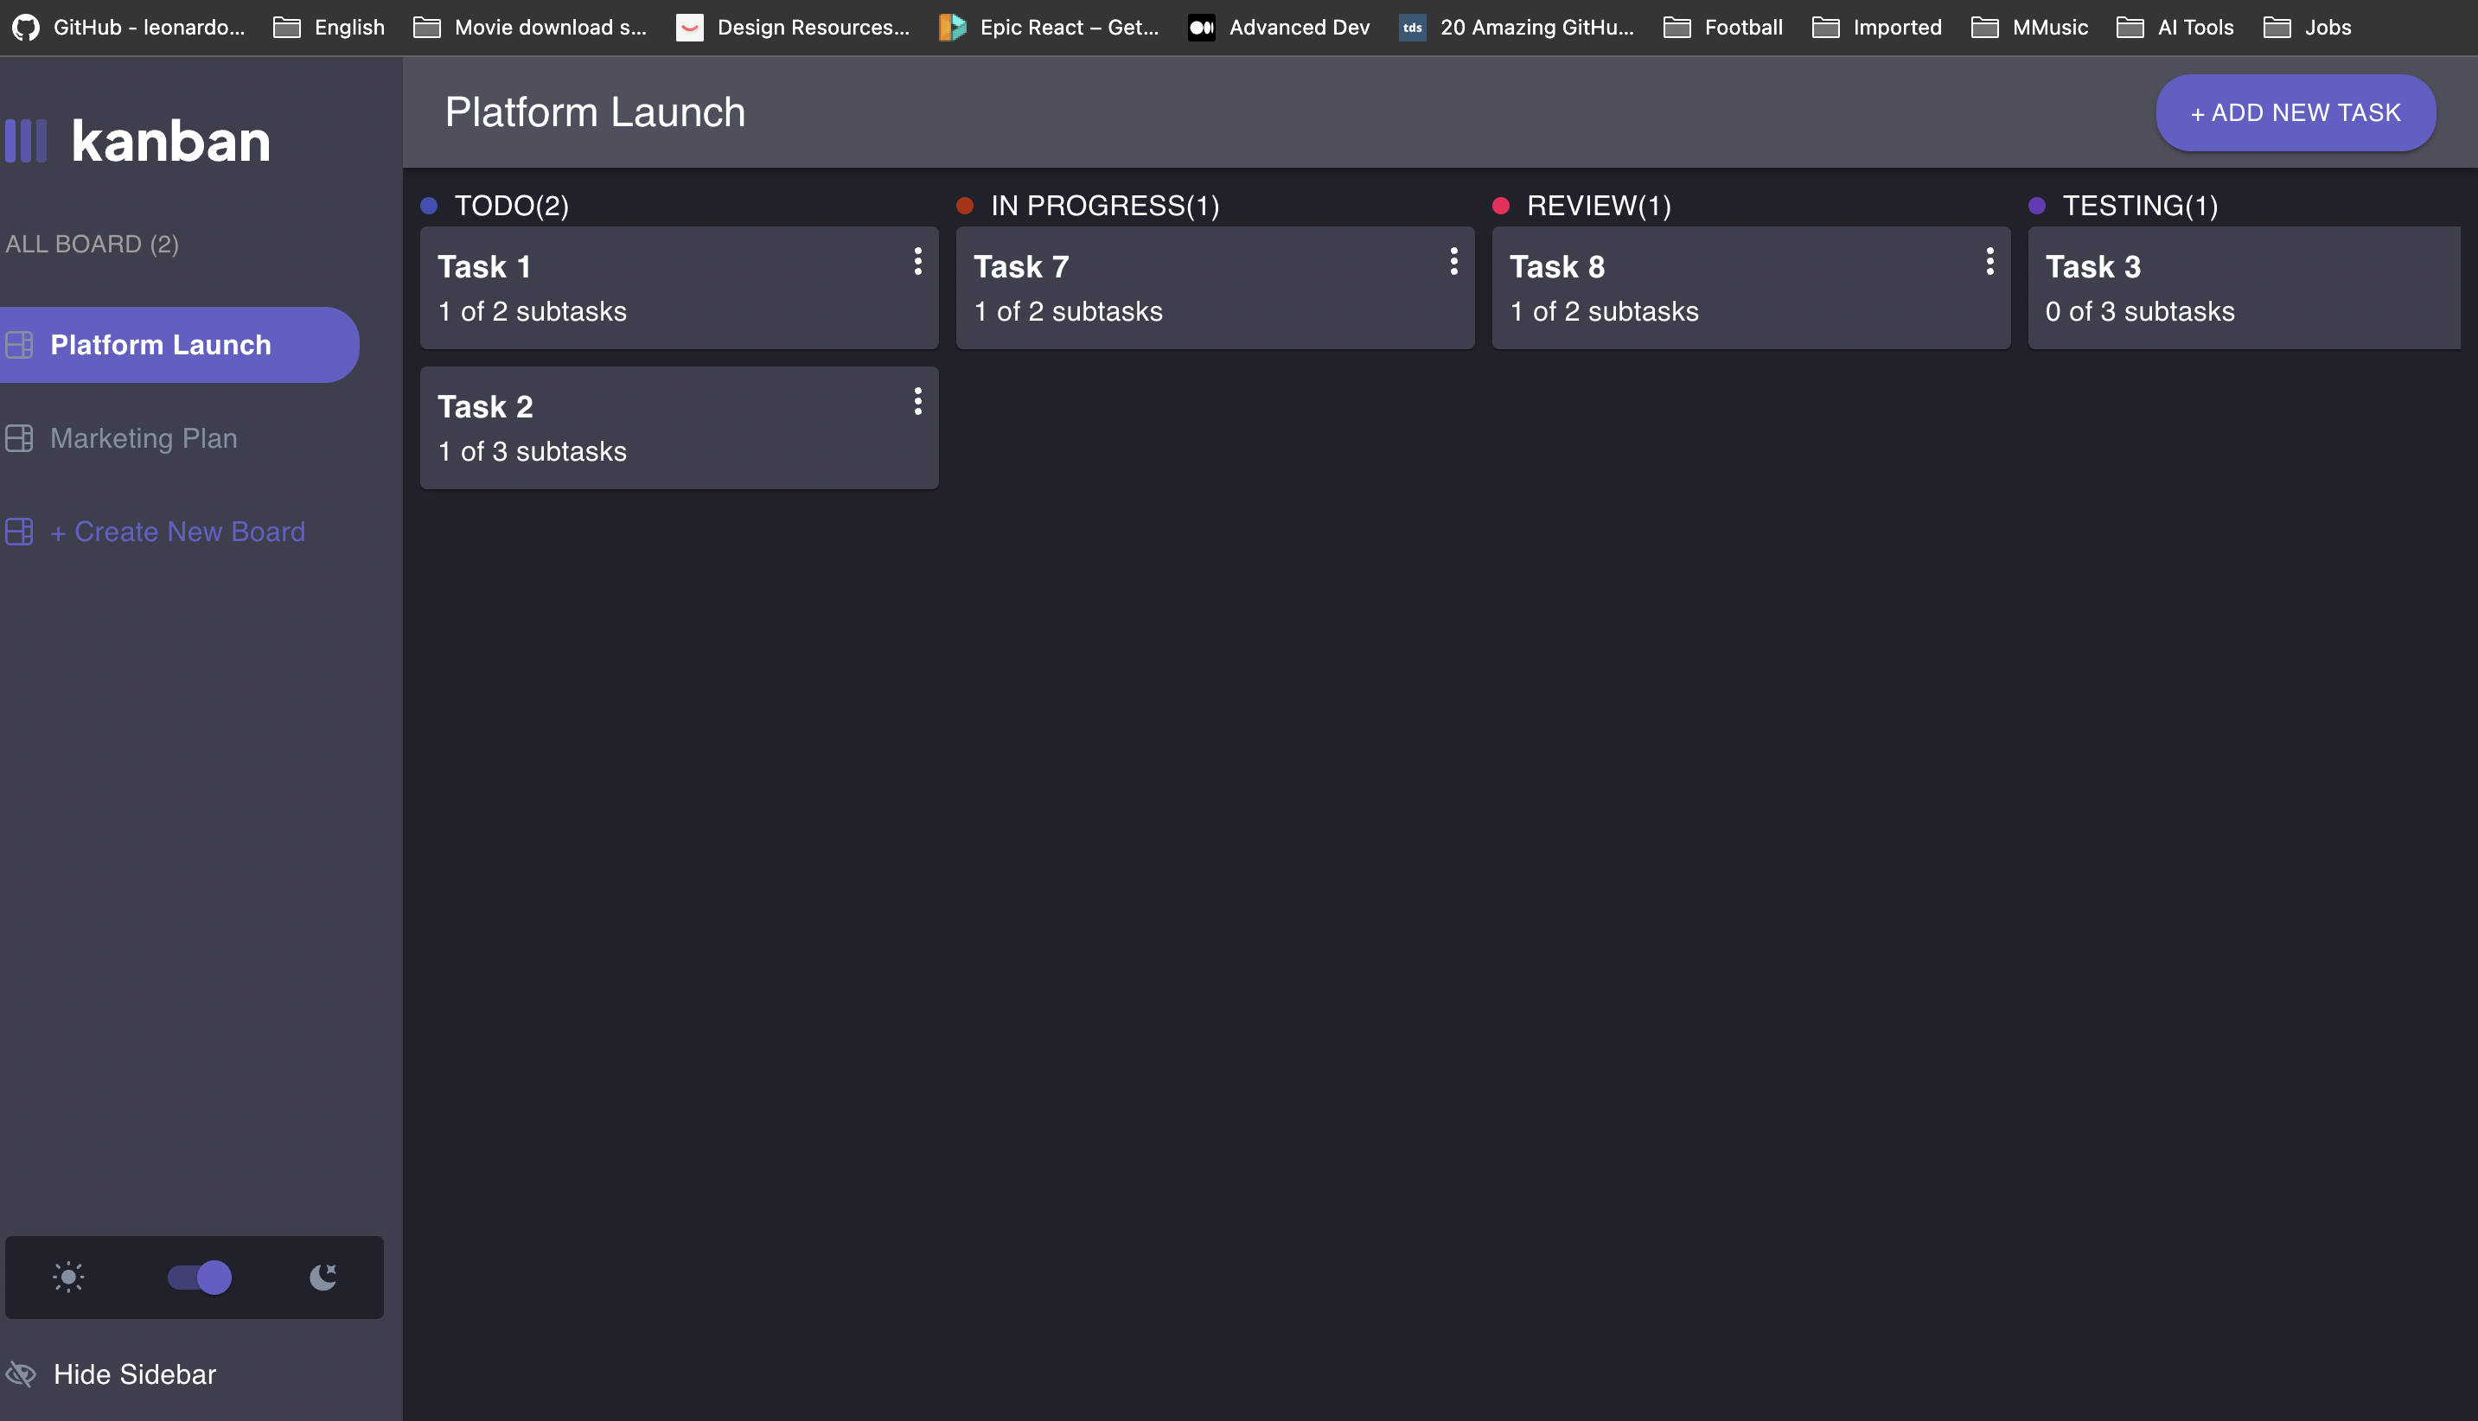Click the REVIEW(1) column header
This screenshot has height=1421, width=2478.
[x=1599, y=206]
